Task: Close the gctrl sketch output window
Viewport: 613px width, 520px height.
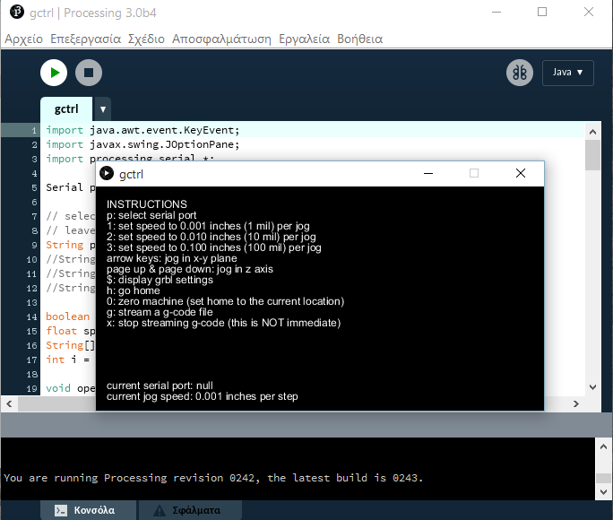Action: [521, 173]
